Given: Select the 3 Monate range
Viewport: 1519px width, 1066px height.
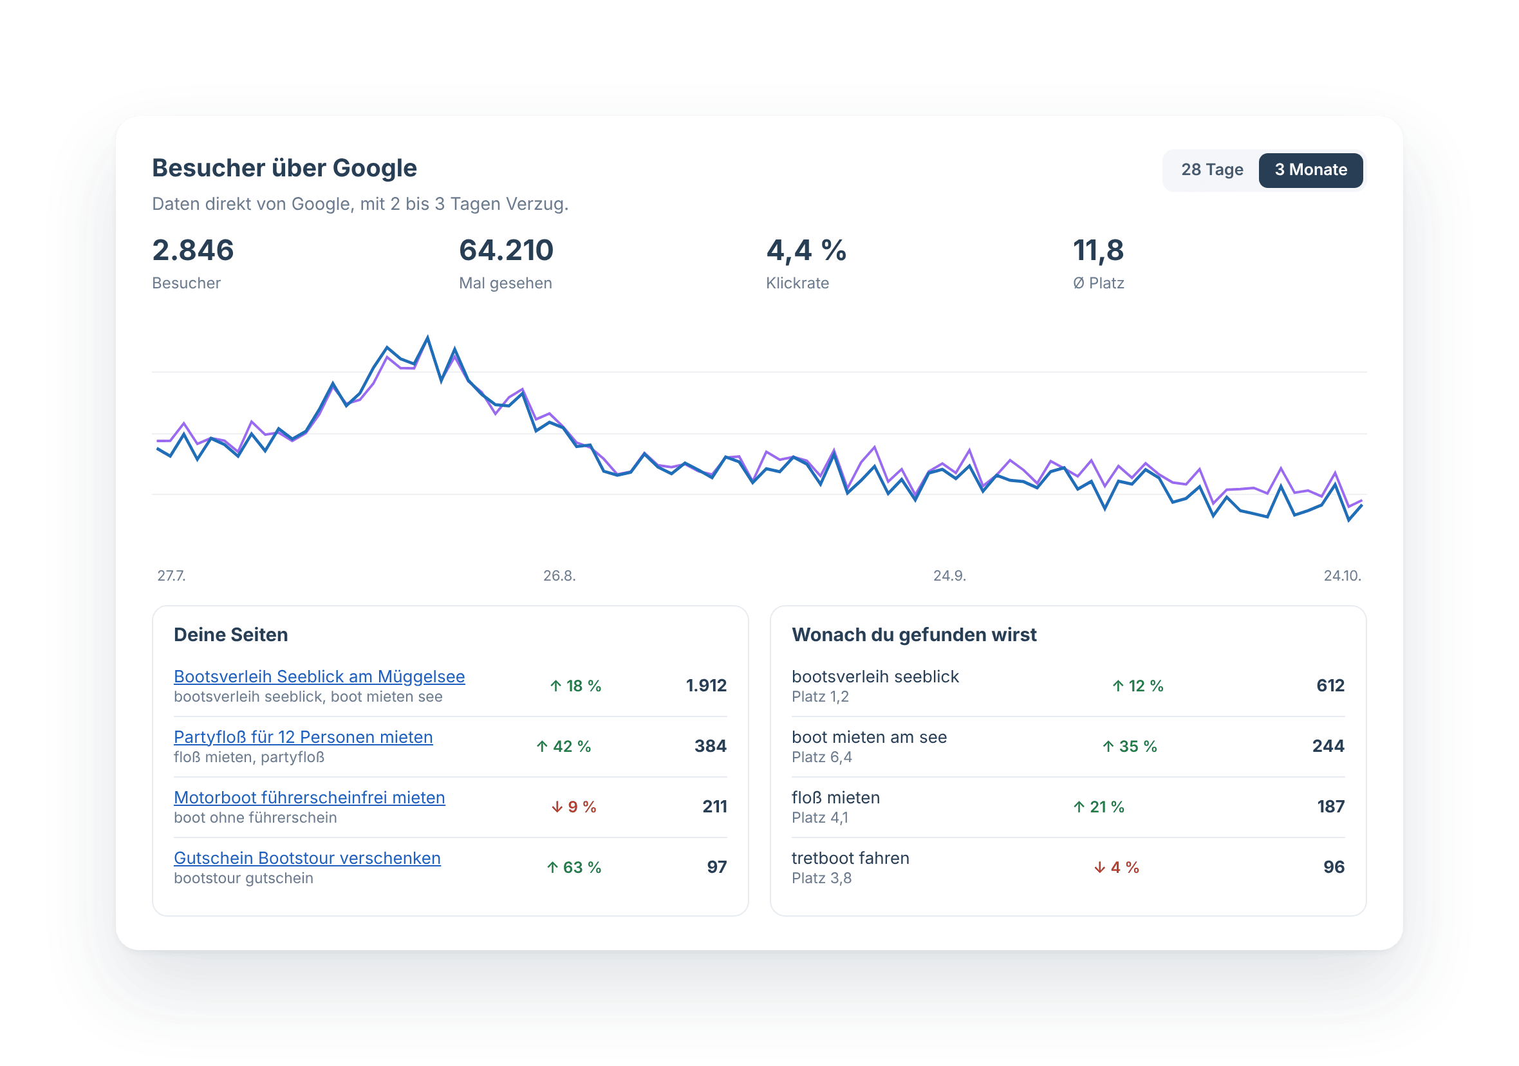Looking at the screenshot, I should pos(1310,170).
